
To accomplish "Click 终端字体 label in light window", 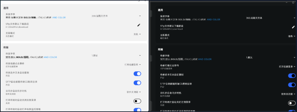I will pos(10,54).
